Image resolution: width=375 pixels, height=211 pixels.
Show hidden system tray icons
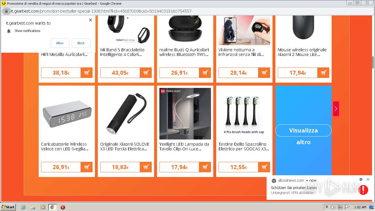point(327,207)
